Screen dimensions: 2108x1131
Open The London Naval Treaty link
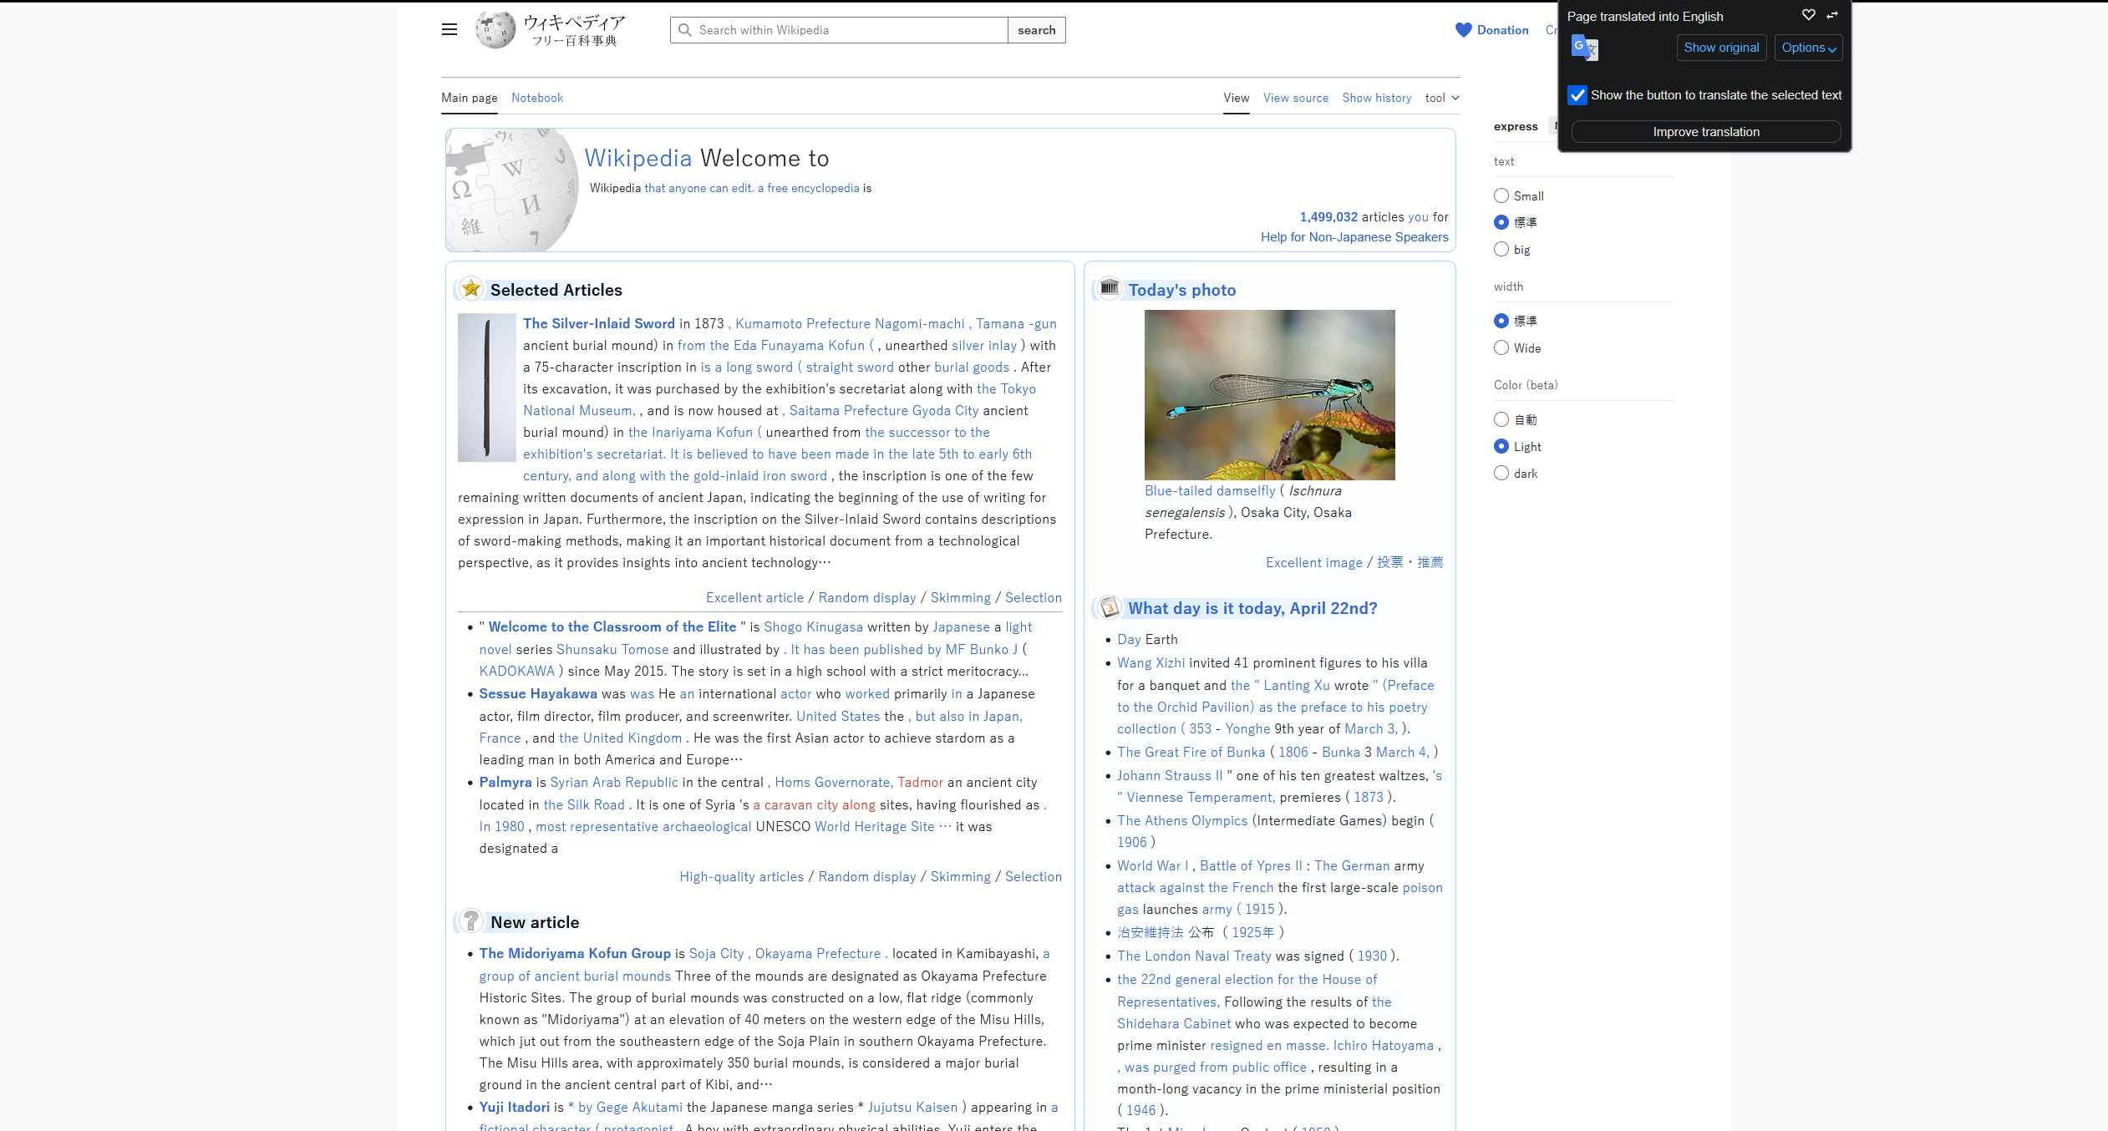pyautogui.click(x=1194, y=956)
